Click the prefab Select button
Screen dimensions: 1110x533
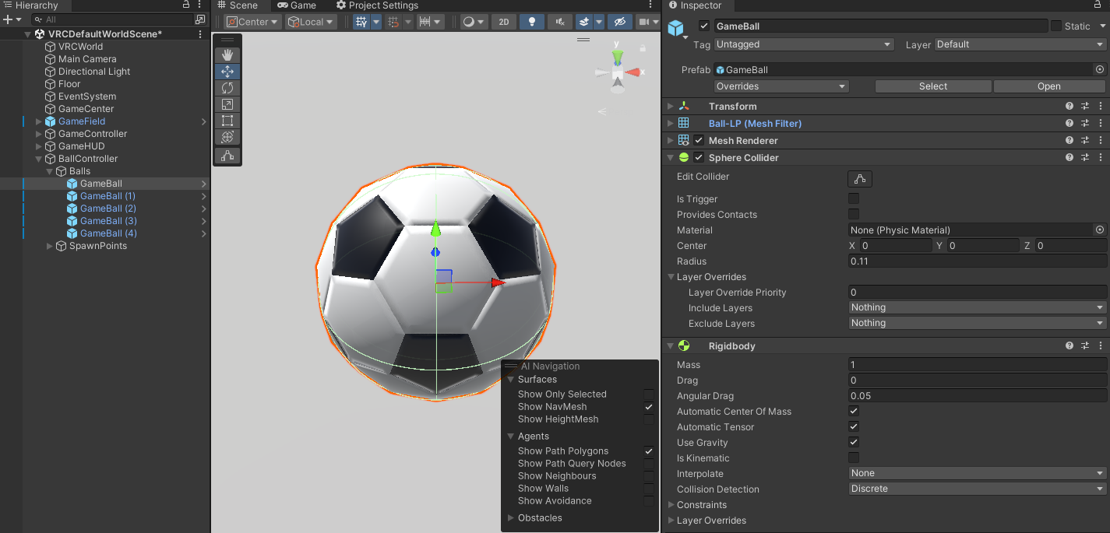[932, 86]
